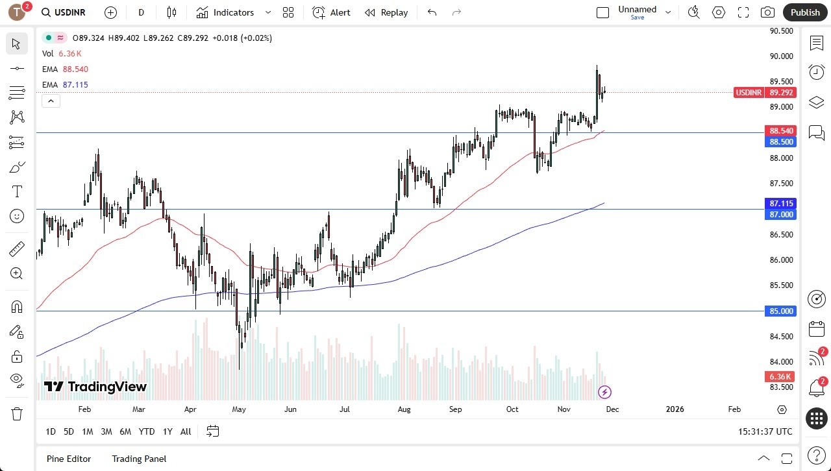Enable magnet mode
This screenshot has height=471, width=831.
coord(17,306)
